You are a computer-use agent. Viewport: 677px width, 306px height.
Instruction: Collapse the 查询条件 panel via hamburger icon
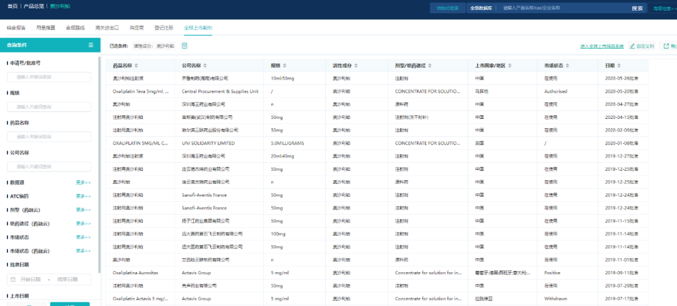[x=90, y=45]
